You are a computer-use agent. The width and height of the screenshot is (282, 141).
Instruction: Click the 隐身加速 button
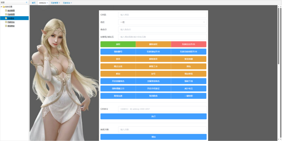118,96
